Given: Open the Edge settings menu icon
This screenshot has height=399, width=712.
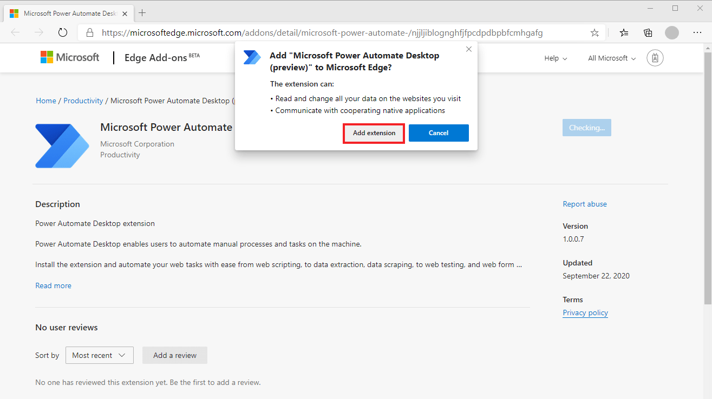Looking at the screenshot, I should [x=697, y=32].
